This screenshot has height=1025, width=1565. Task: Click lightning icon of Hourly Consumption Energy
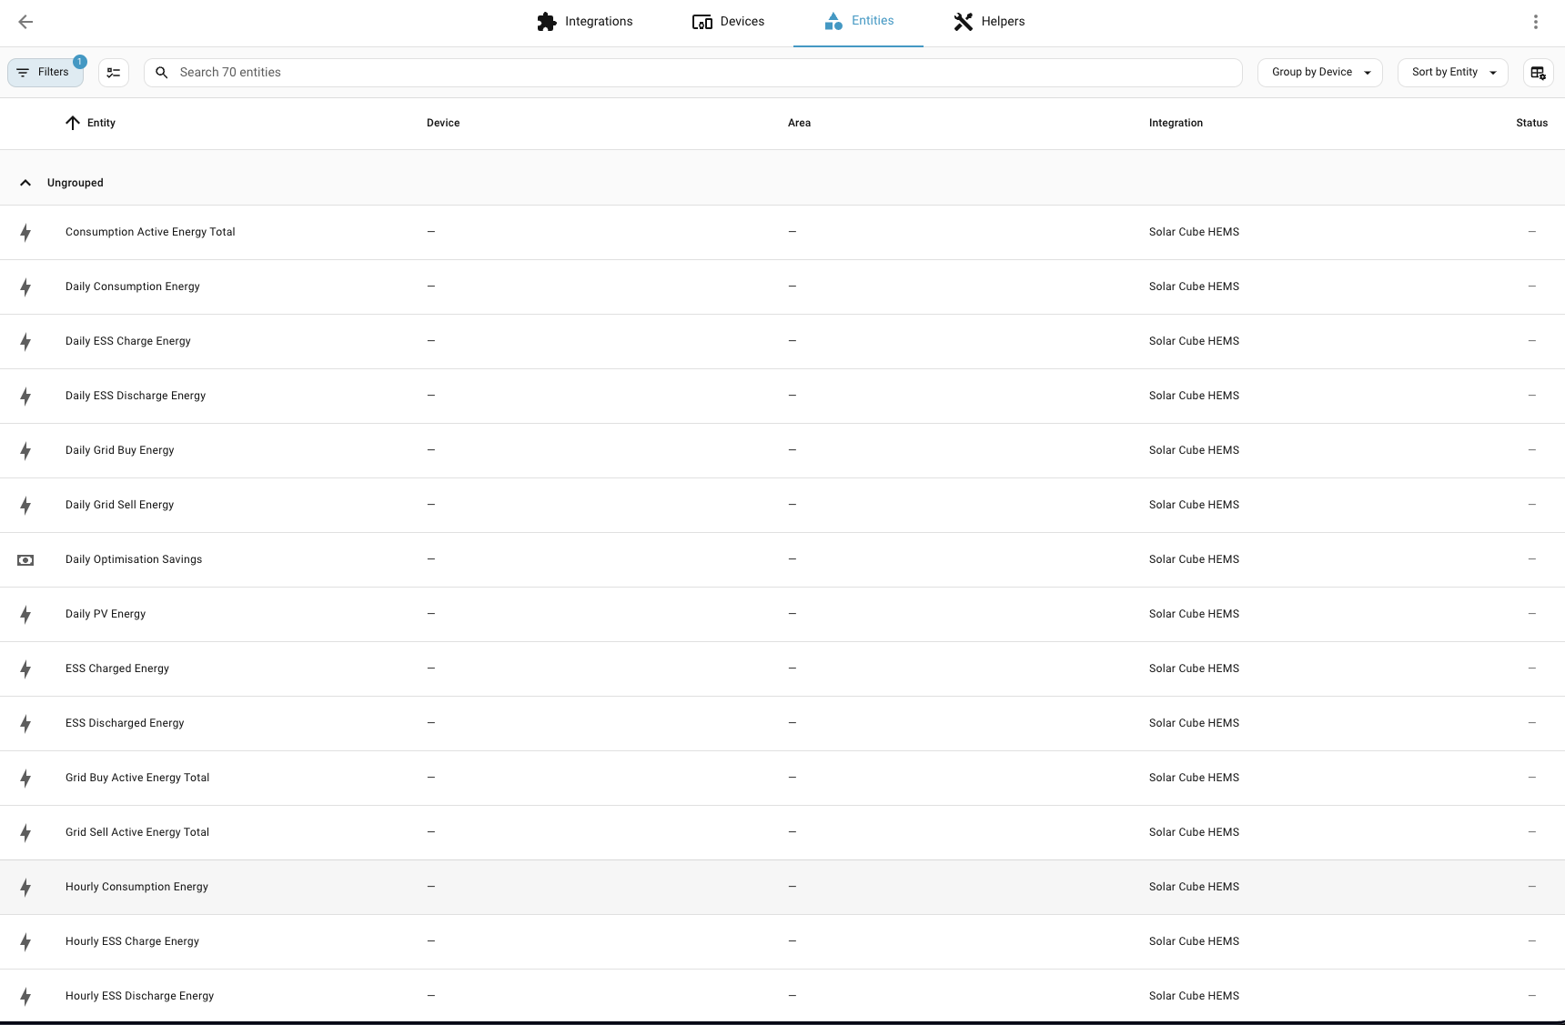click(x=25, y=888)
